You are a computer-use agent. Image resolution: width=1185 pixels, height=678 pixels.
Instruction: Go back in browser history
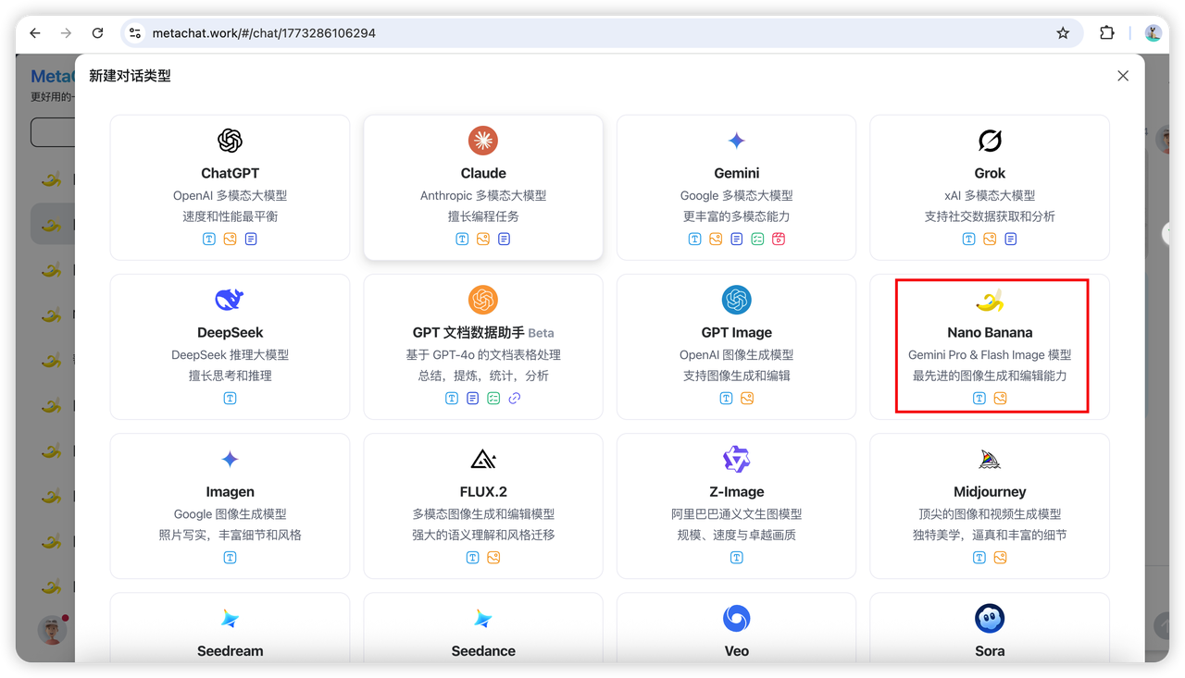coord(35,33)
